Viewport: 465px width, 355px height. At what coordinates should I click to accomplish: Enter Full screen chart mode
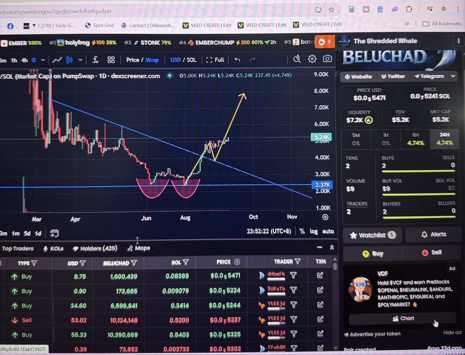tap(215, 60)
